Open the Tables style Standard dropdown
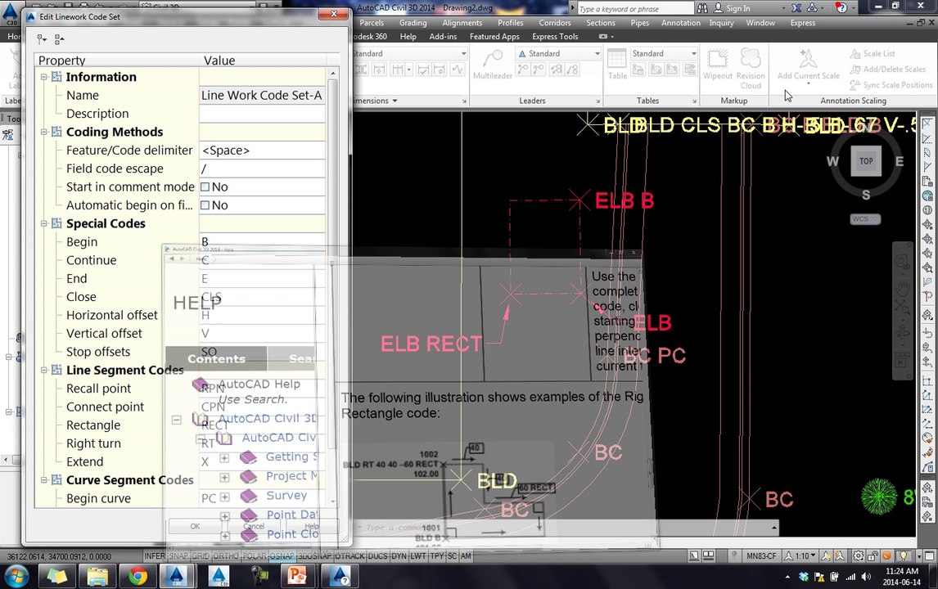 pos(665,54)
